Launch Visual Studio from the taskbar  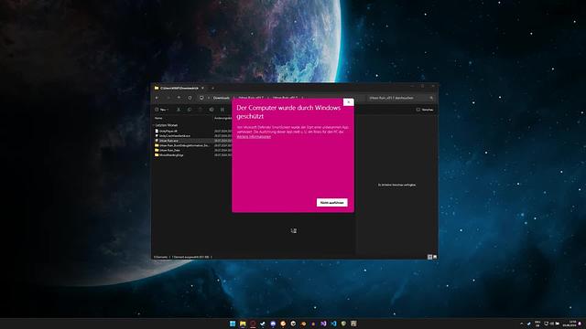coord(323,324)
